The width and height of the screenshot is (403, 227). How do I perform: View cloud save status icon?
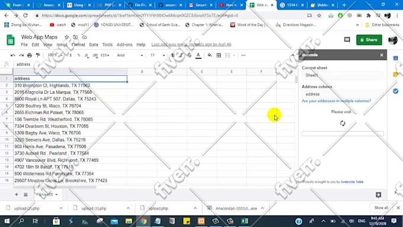[84, 37]
